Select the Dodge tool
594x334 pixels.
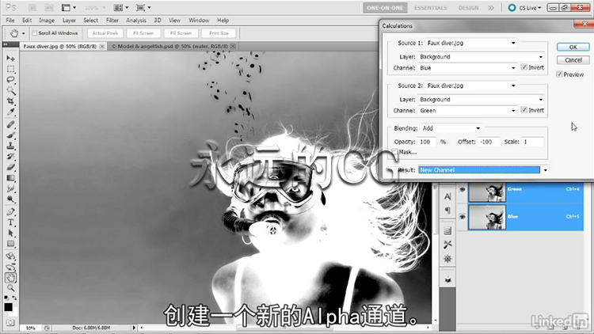pos(10,199)
